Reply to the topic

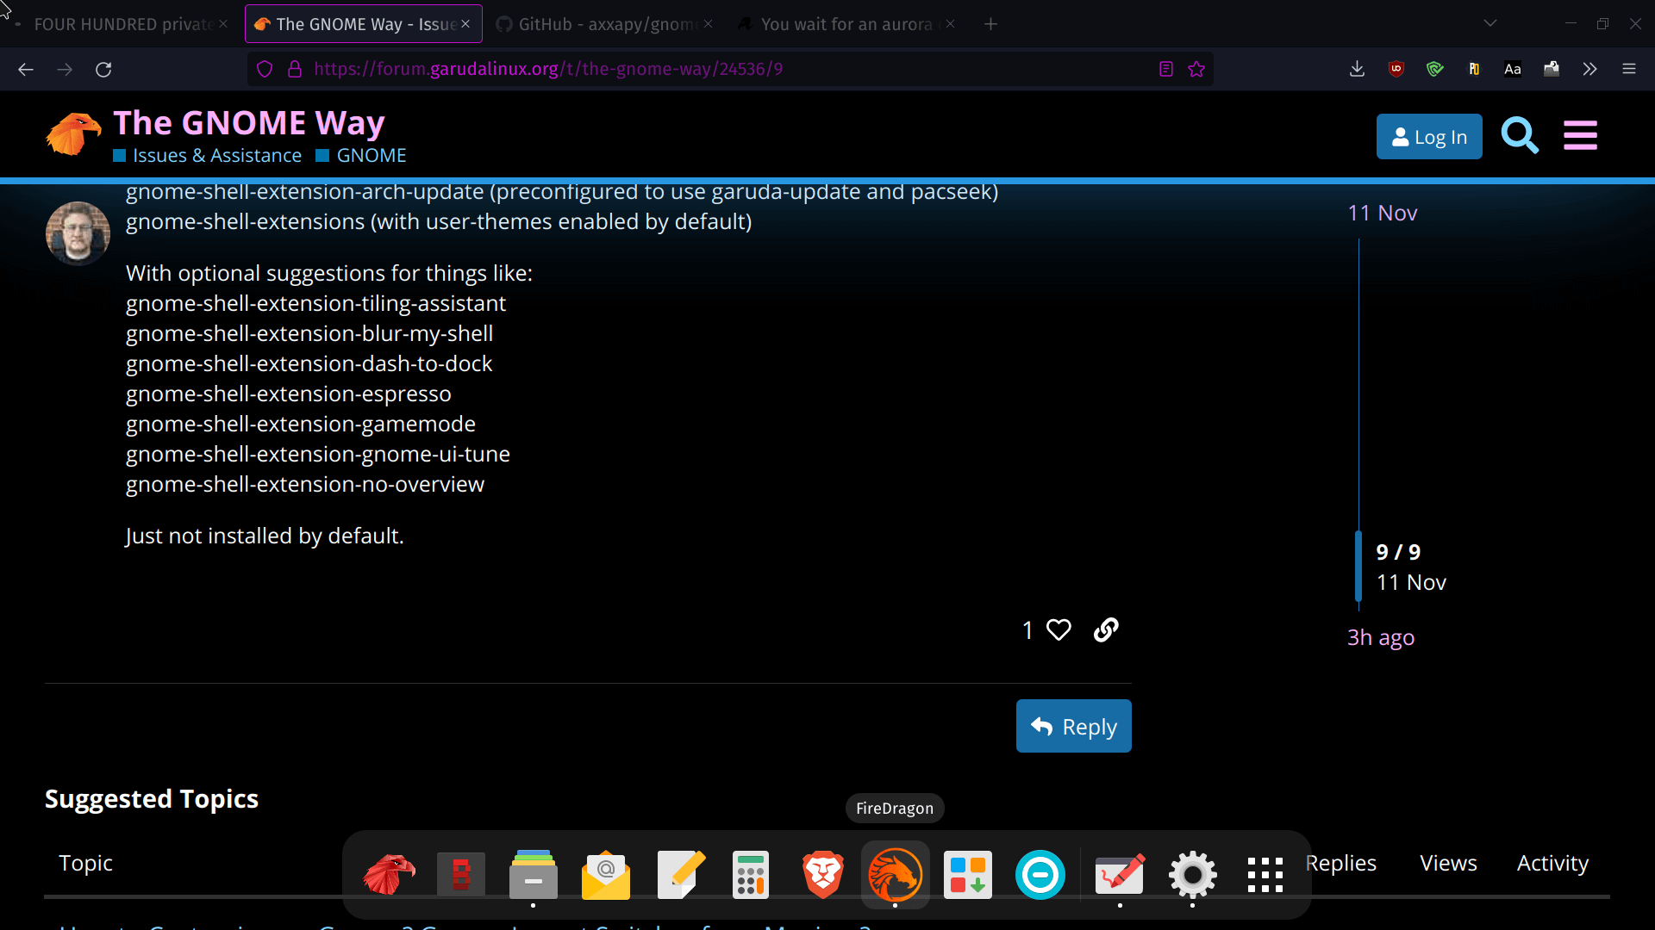pos(1073,727)
